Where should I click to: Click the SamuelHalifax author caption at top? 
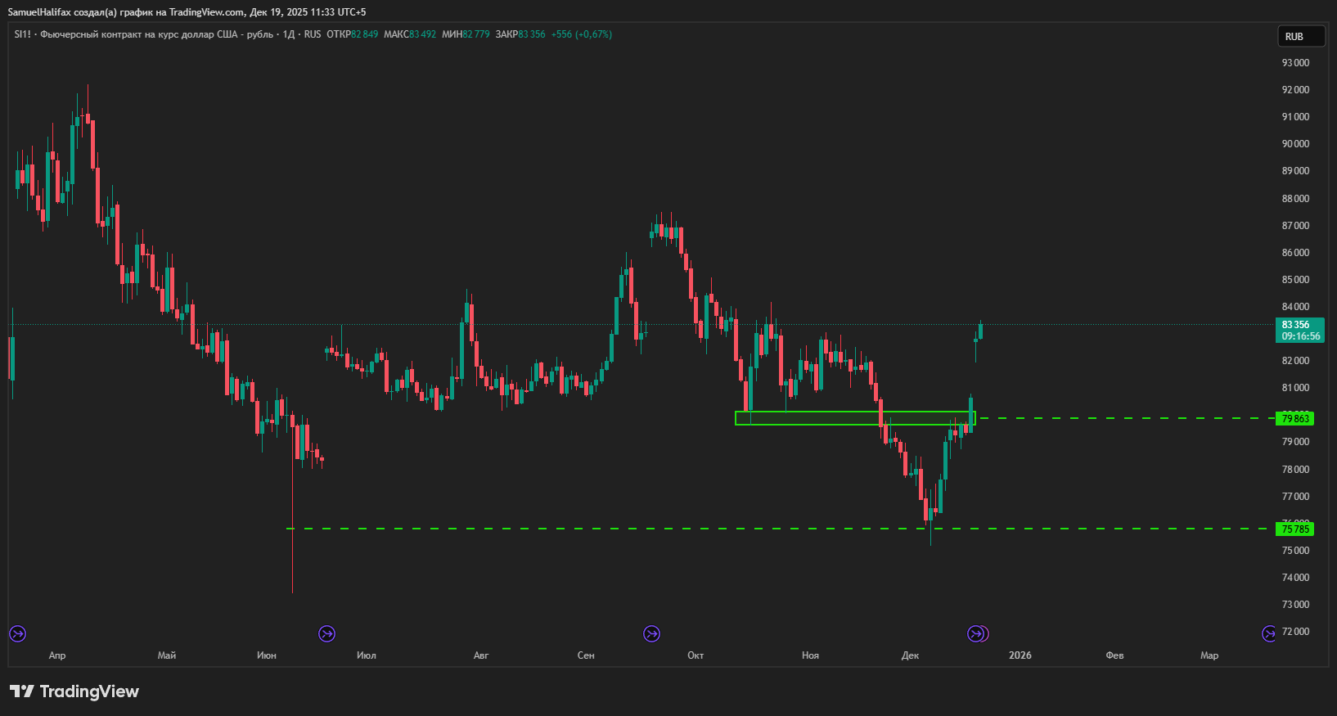[39, 12]
